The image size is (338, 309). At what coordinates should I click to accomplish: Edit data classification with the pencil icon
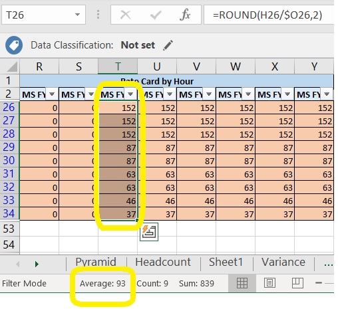pyautogui.click(x=168, y=45)
